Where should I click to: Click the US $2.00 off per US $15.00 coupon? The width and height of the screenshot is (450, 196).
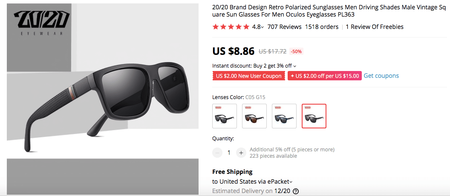pos(324,76)
